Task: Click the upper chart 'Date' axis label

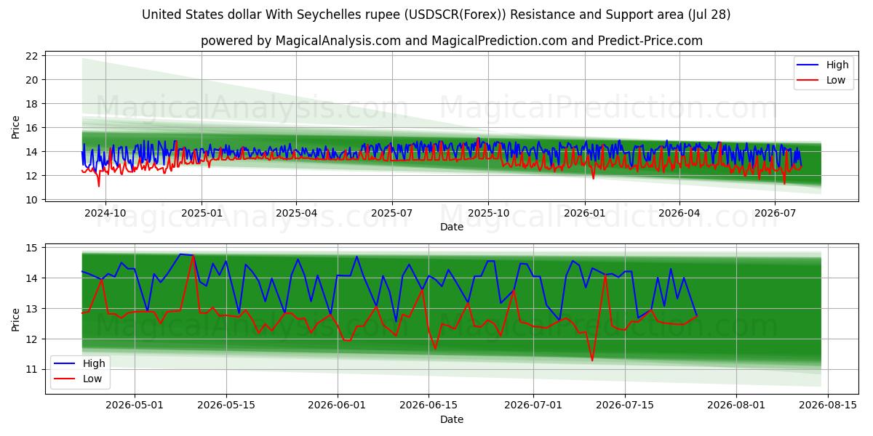Action: [x=452, y=227]
